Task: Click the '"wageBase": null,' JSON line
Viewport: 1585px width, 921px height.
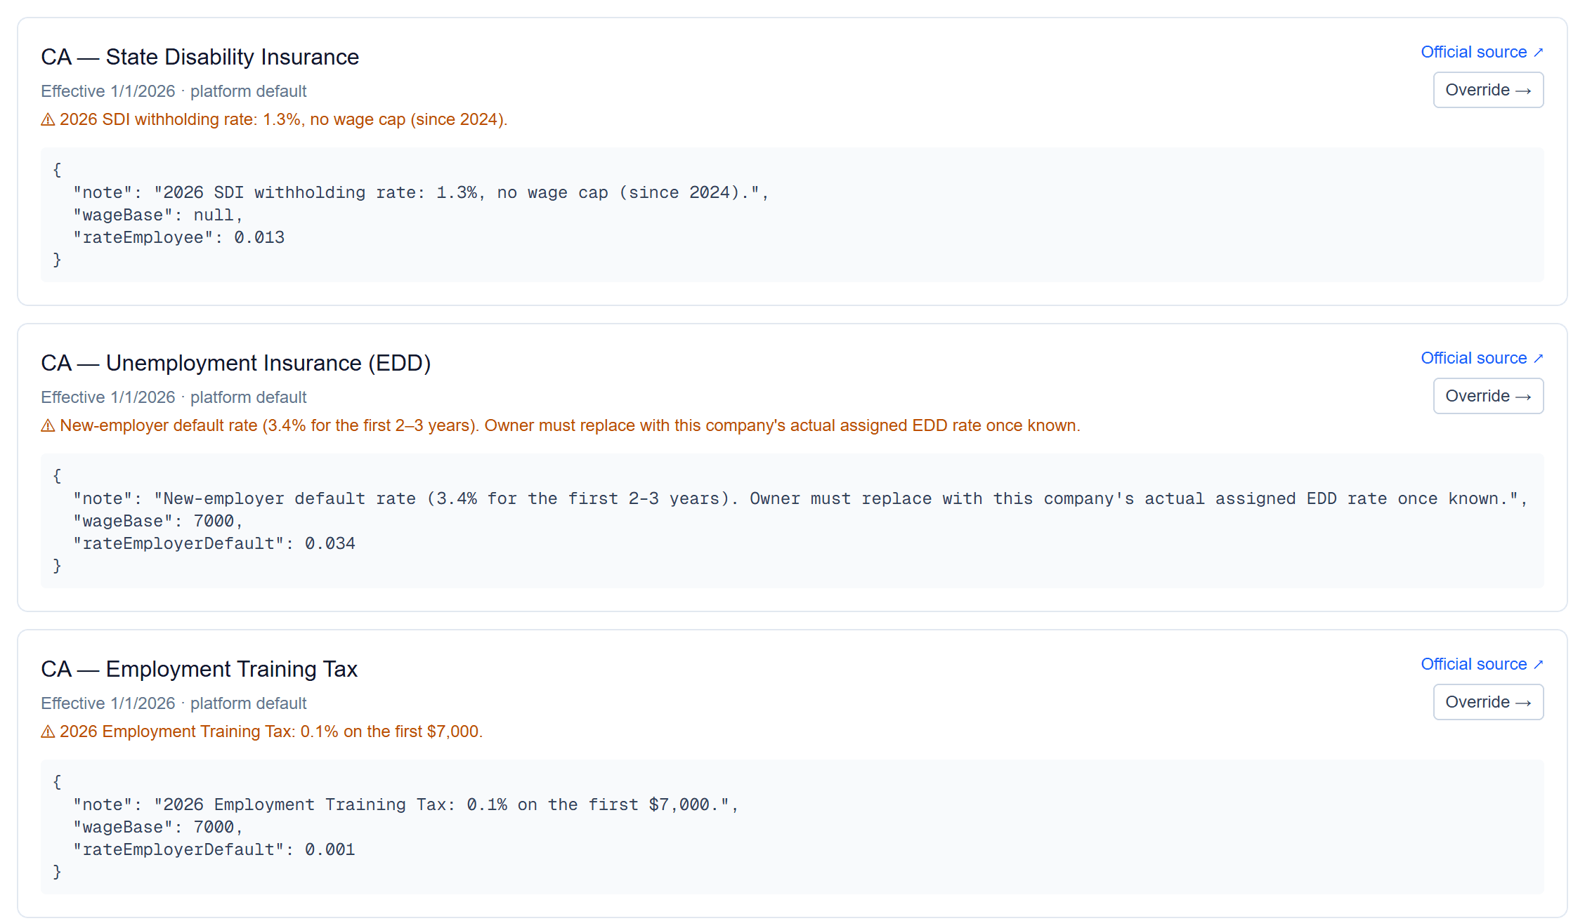Action: pyautogui.click(x=158, y=215)
